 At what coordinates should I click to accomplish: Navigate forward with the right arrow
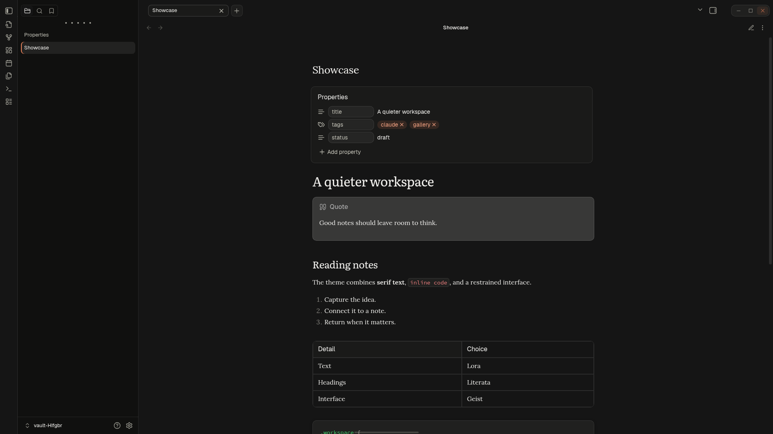(160, 28)
